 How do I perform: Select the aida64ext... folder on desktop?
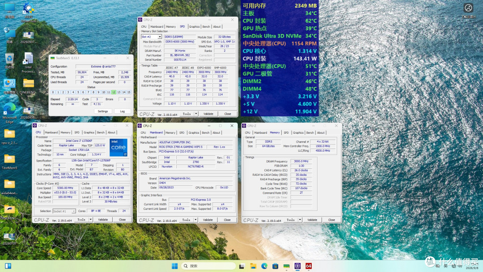(9, 187)
